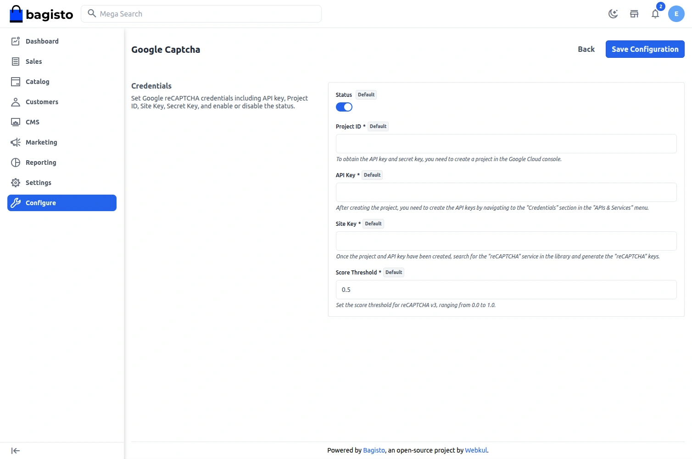Click Save Configuration button
Screen dimensions: 692x459
(645, 49)
